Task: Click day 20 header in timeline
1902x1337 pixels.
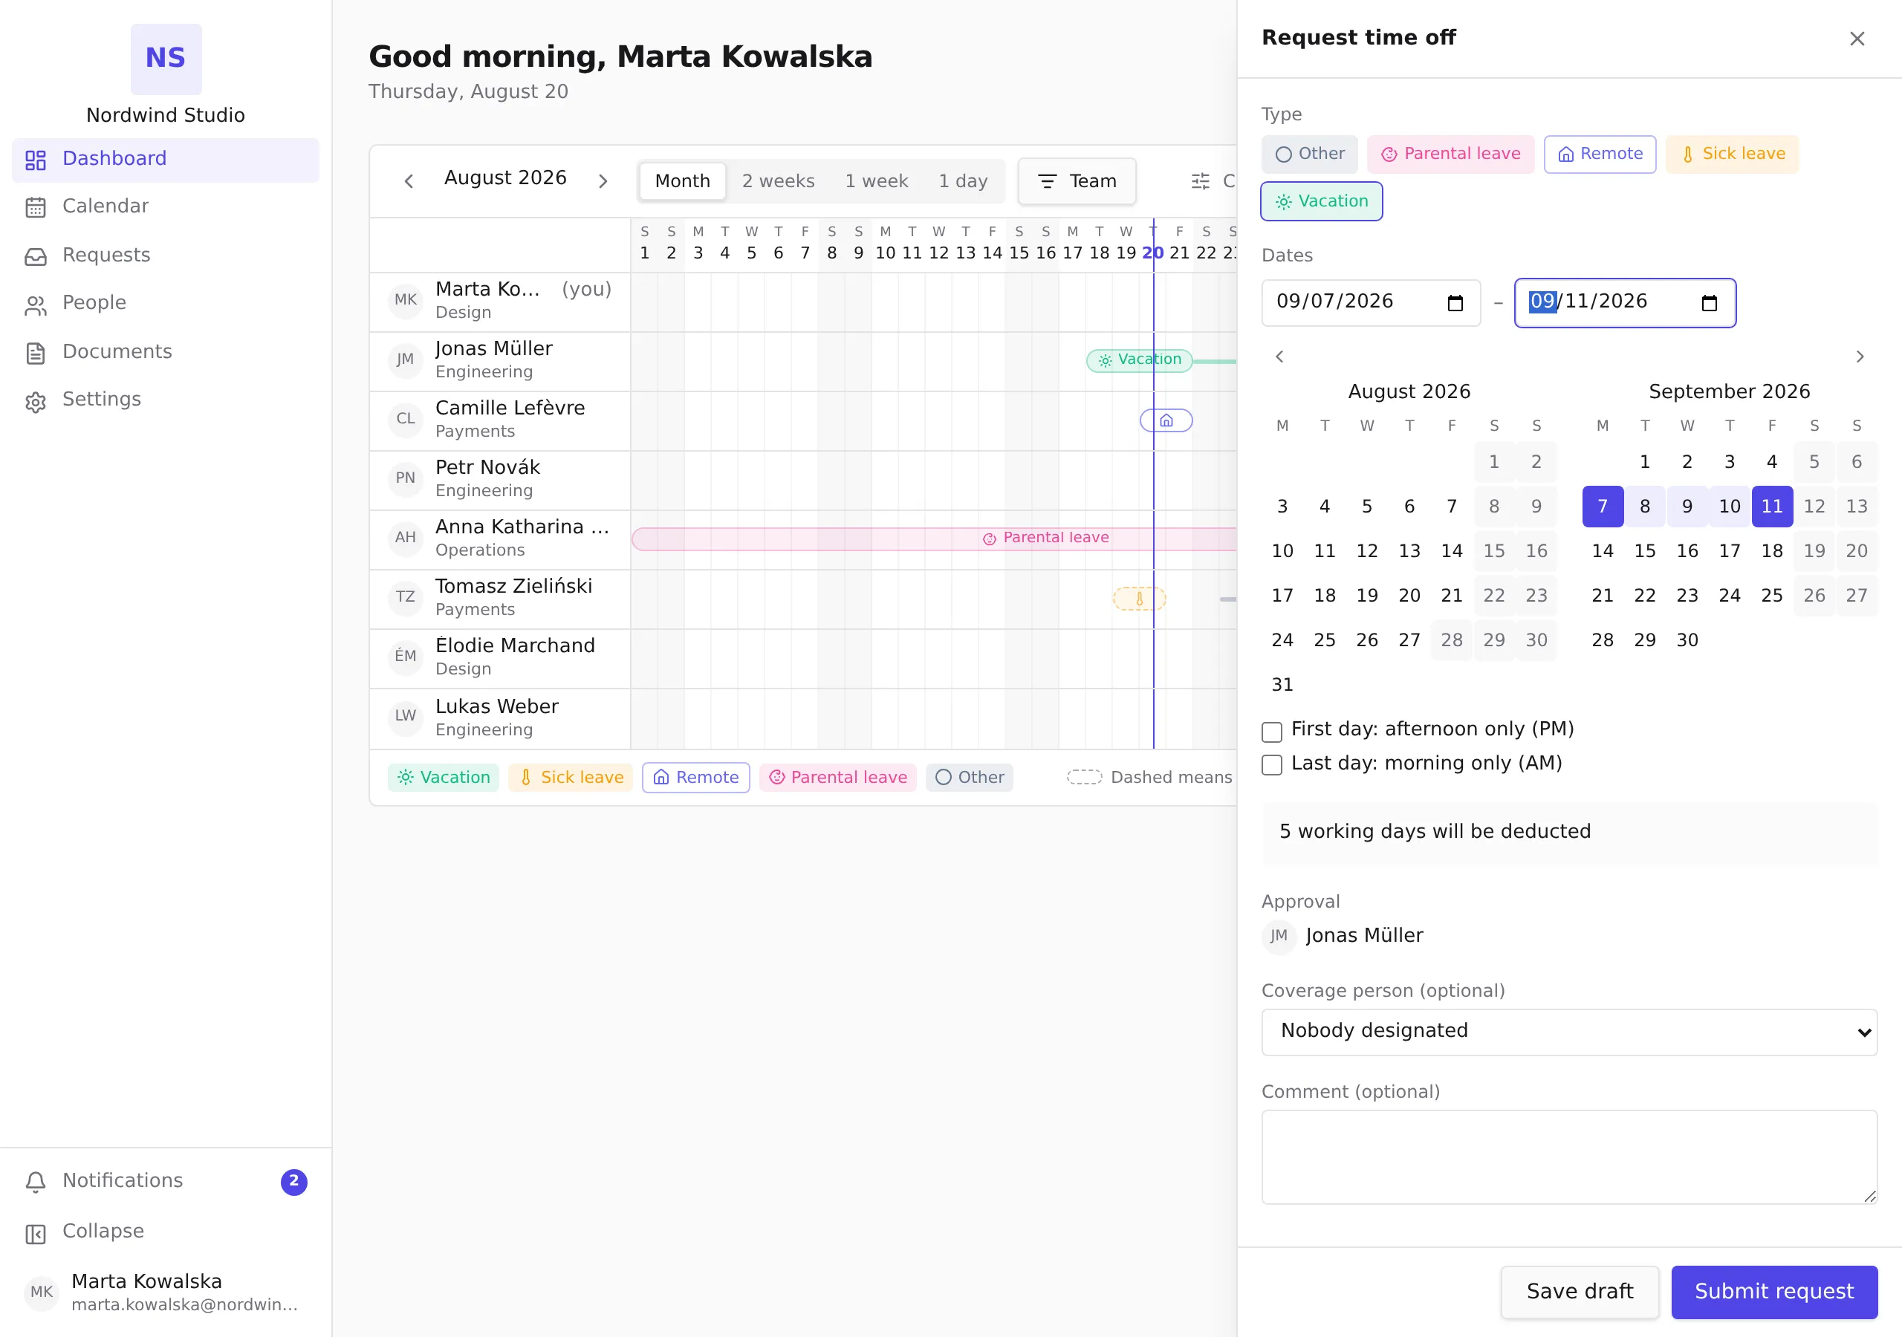Action: pyautogui.click(x=1152, y=244)
